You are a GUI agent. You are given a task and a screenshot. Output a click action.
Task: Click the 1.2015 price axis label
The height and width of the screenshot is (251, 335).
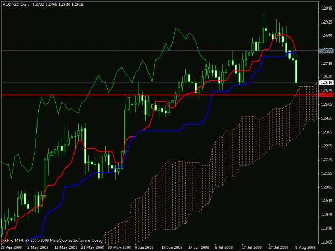pyautogui.click(x=326, y=201)
